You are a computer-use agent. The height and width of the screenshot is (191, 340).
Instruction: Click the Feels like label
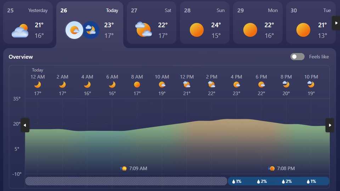tap(319, 57)
